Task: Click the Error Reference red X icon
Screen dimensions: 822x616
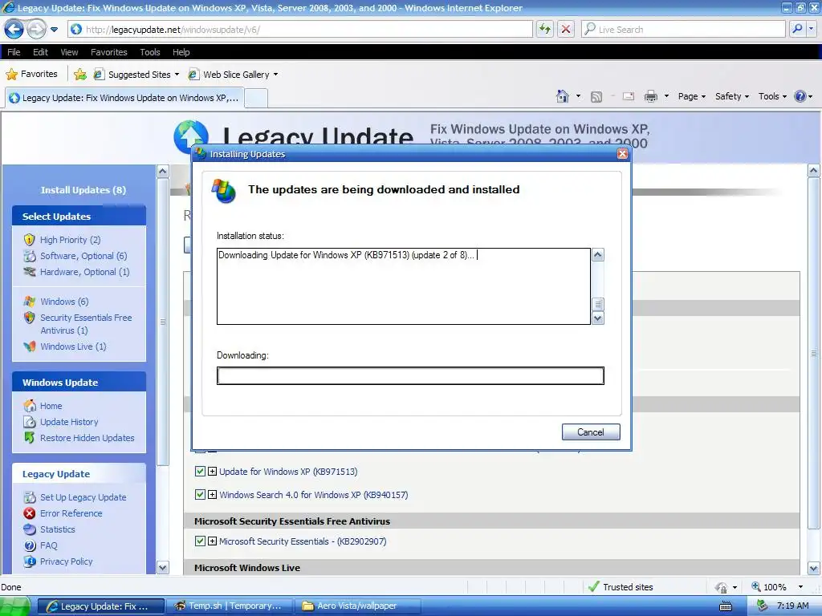Action: (x=30, y=513)
